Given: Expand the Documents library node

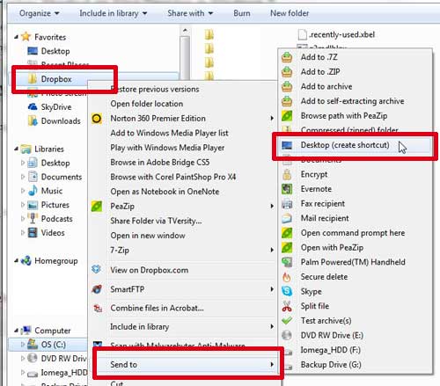Looking at the screenshot, I should pos(23,177).
